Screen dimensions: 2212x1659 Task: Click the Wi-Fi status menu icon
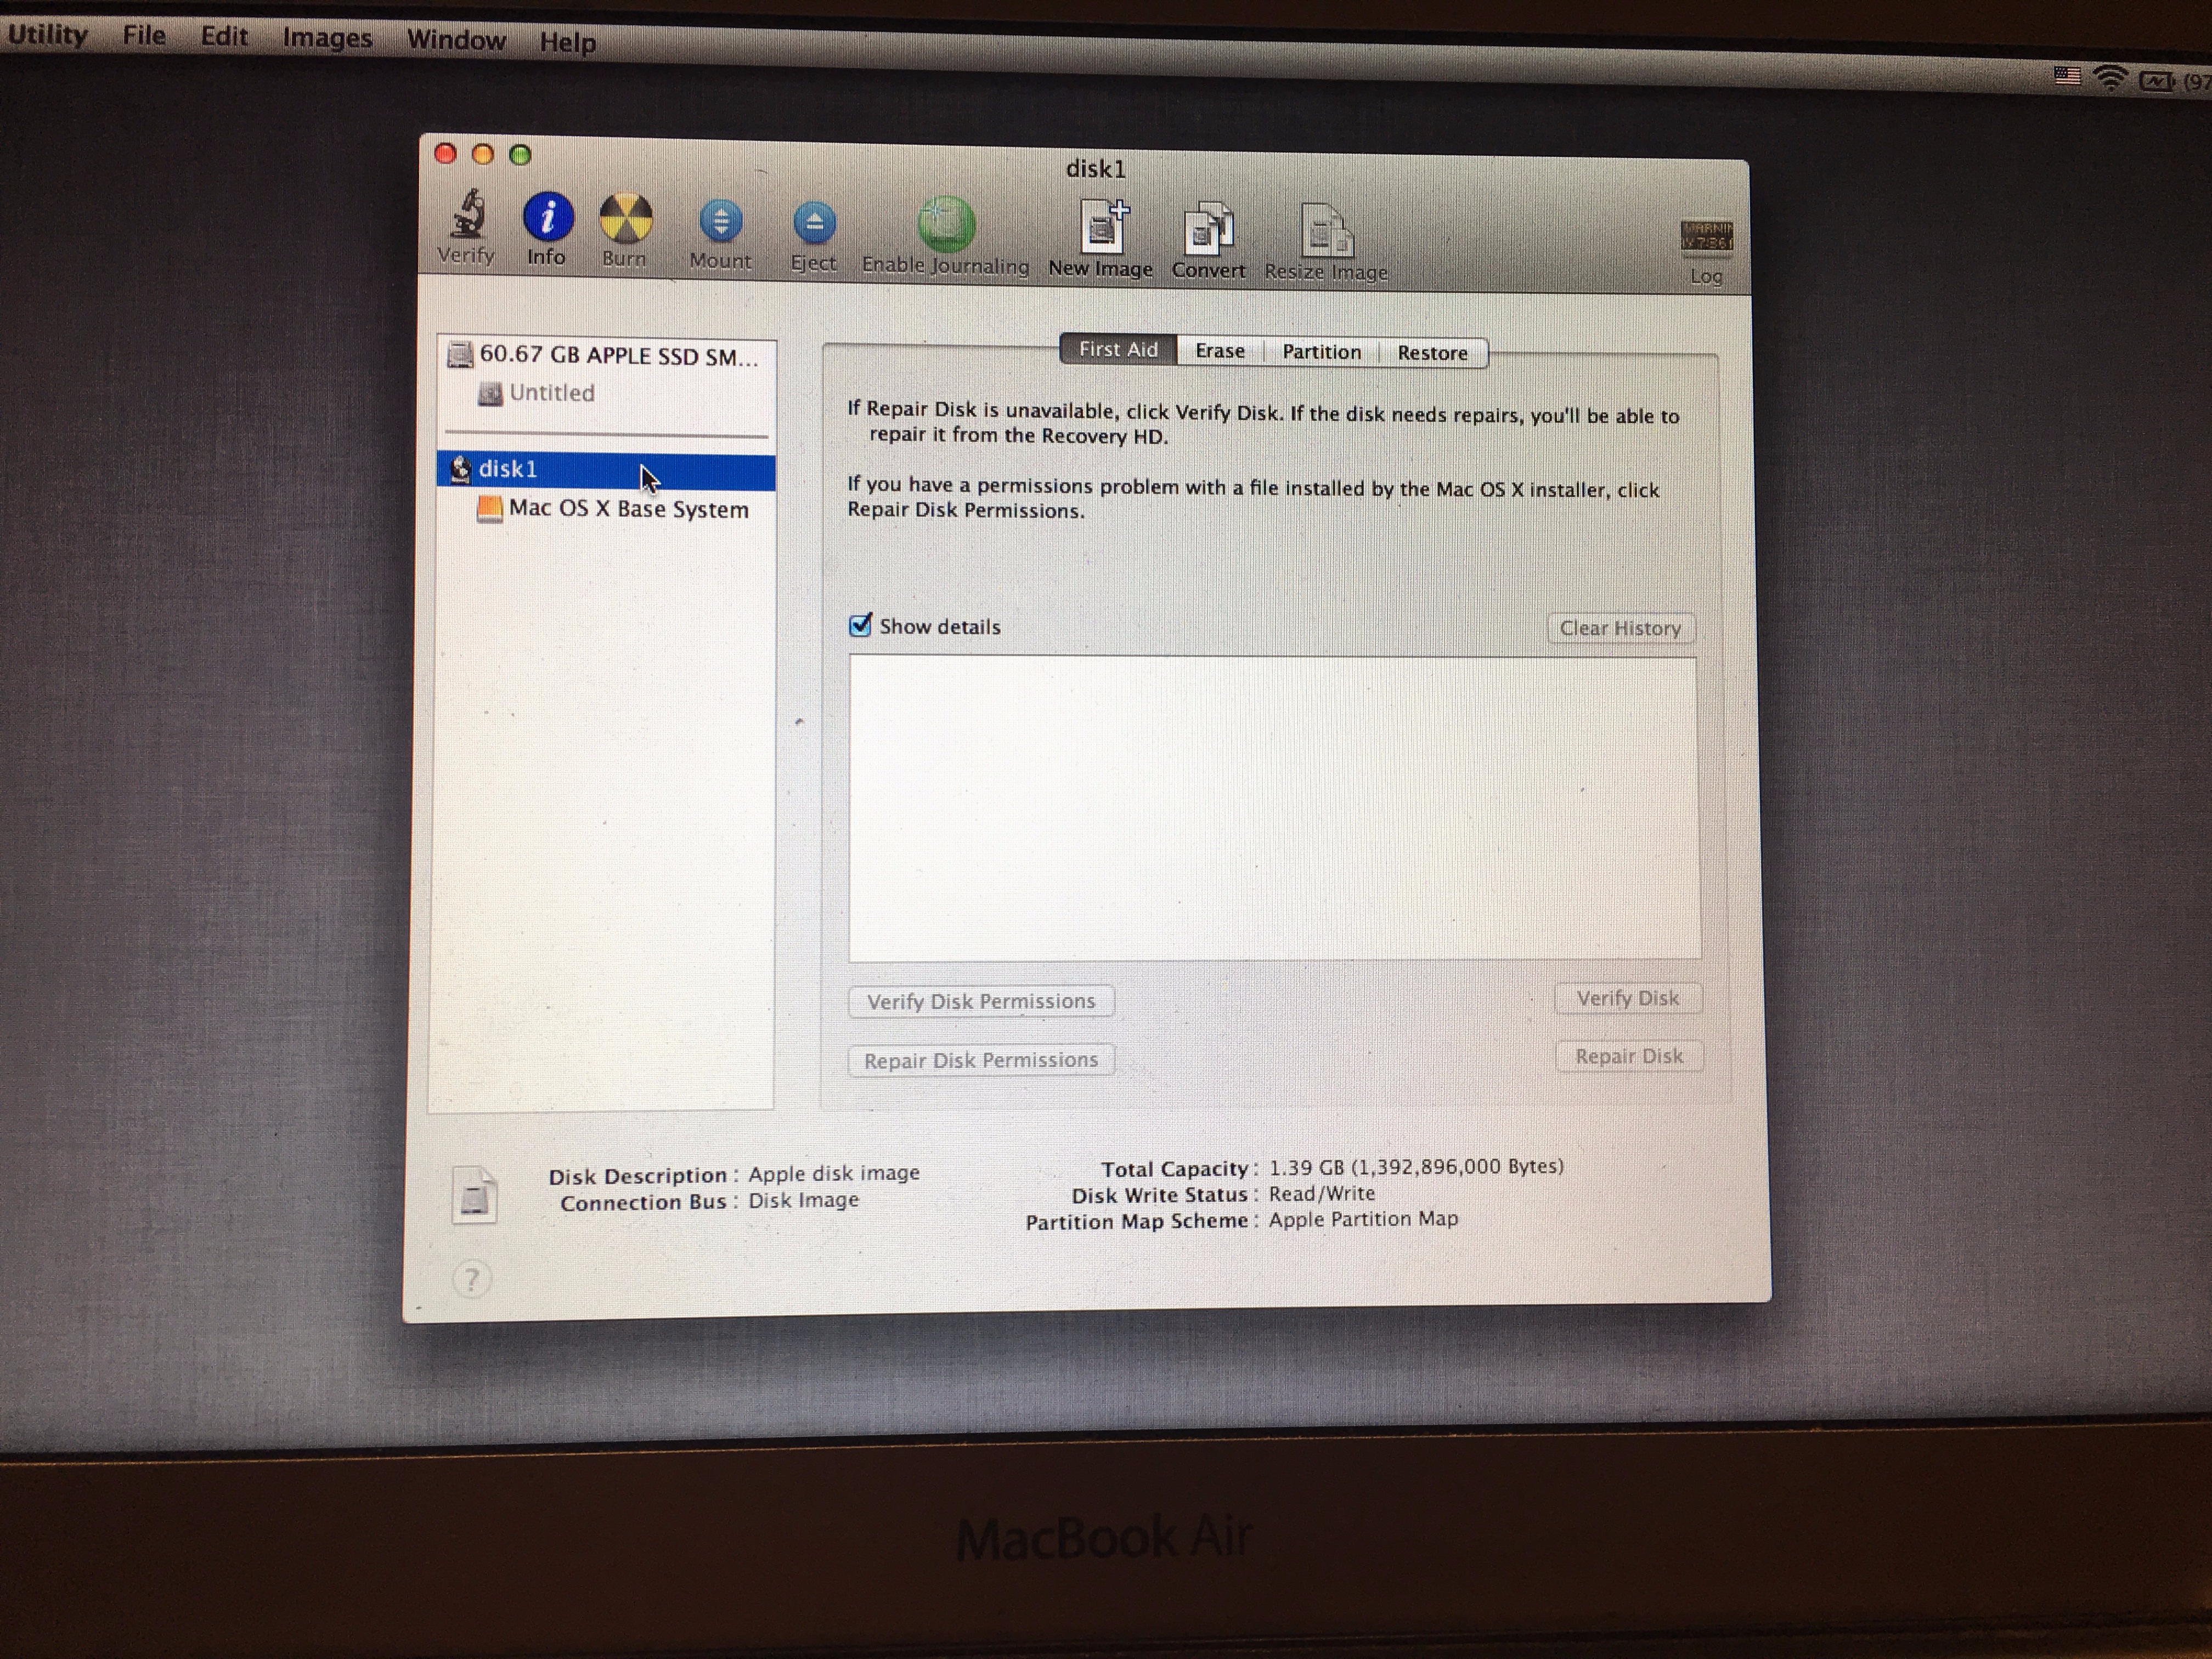[x=2110, y=78]
